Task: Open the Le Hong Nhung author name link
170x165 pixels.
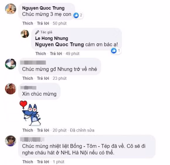Action: pos(52,38)
